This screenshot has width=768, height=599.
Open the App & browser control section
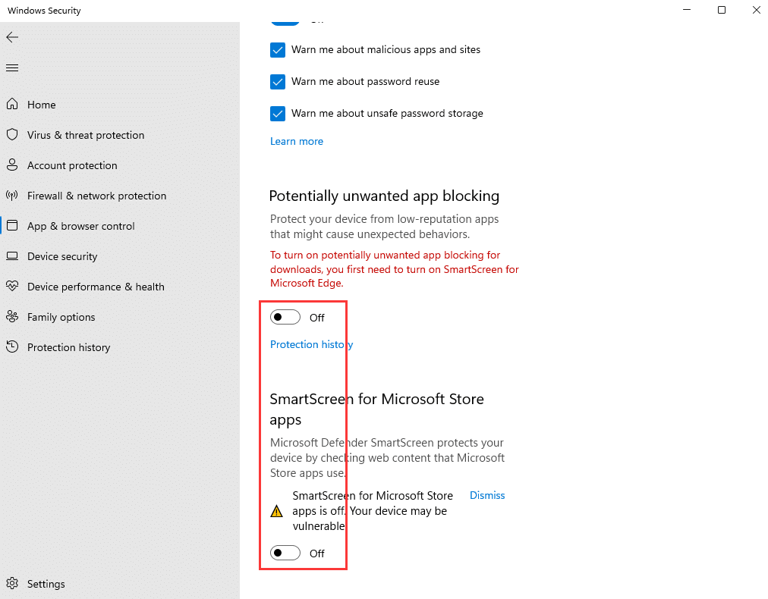tap(80, 226)
